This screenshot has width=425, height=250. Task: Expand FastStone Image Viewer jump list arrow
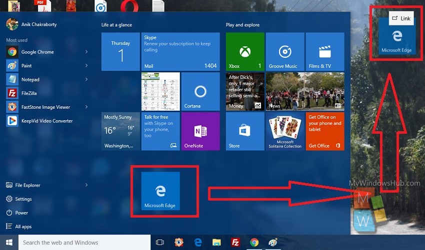[86, 107]
